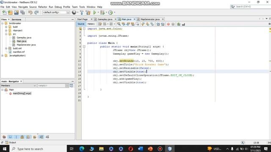
Task: Click the Undo toolbar icon
Action: (30, 12)
